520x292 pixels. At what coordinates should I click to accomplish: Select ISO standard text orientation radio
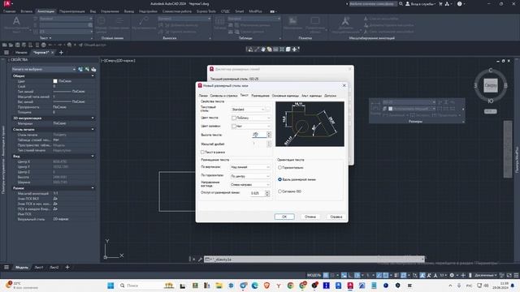279,191
